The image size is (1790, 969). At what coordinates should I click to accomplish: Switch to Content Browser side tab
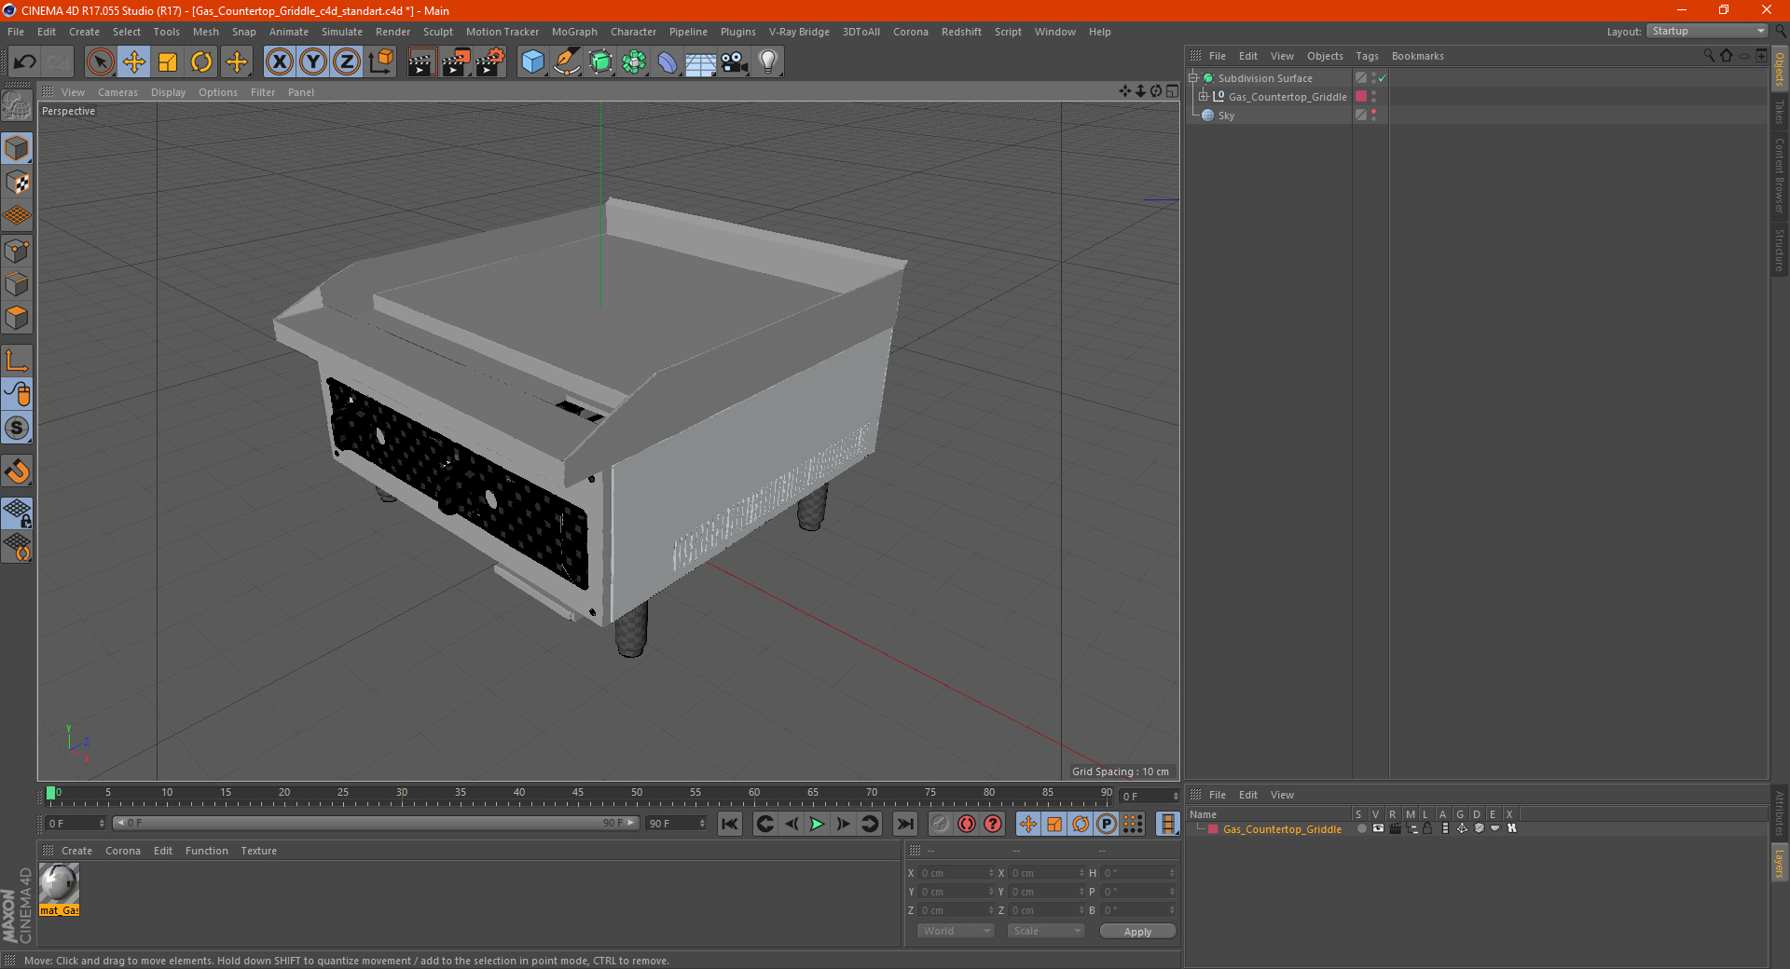(1780, 175)
